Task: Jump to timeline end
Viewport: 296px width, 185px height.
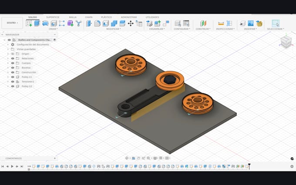Action: (x=22, y=166)
